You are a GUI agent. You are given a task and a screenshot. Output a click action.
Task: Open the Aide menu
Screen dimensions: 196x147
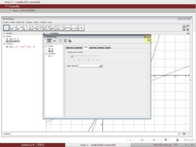50,22
